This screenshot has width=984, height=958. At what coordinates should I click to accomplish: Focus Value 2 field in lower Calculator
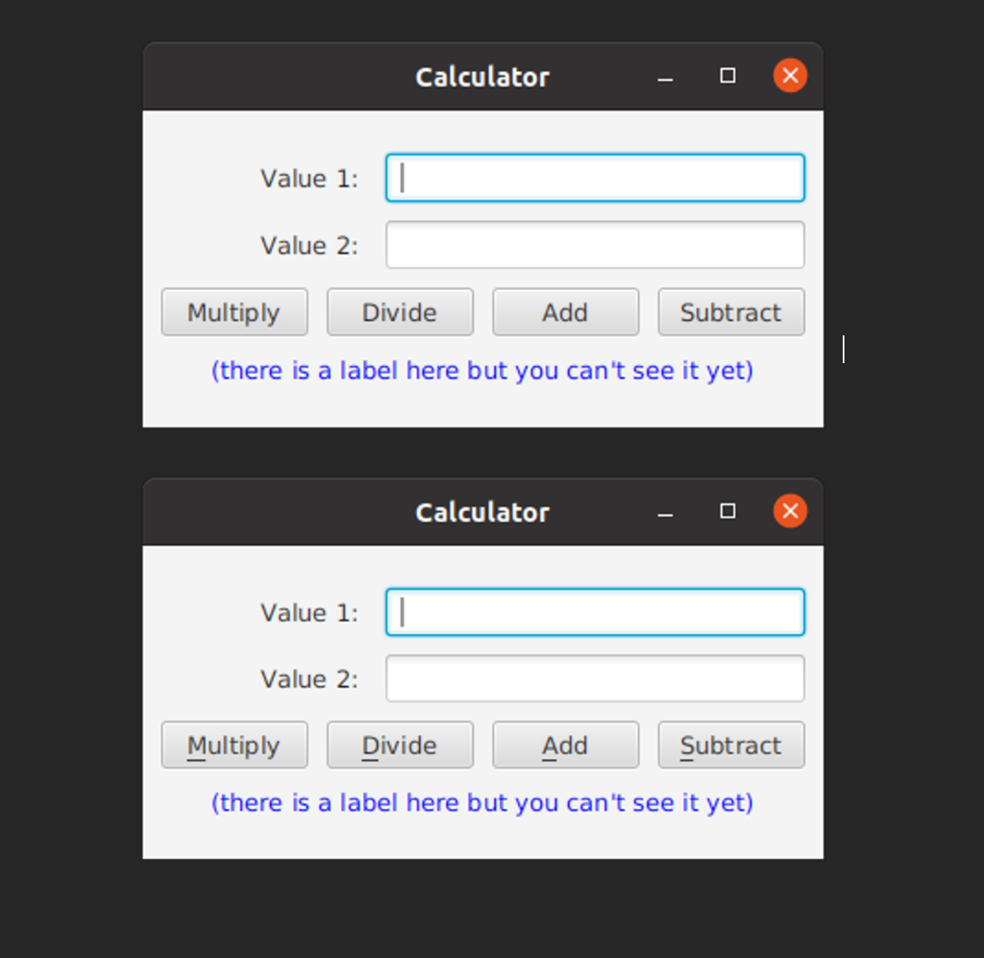tap(595, 678)
